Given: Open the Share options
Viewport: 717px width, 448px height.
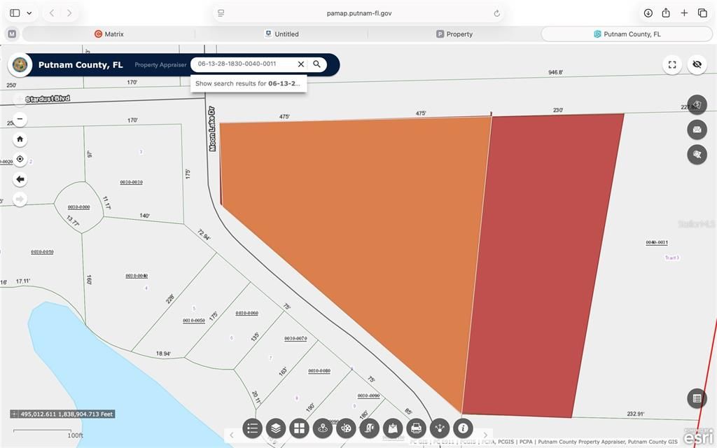Looking at the screenshot, I should 439,428.
